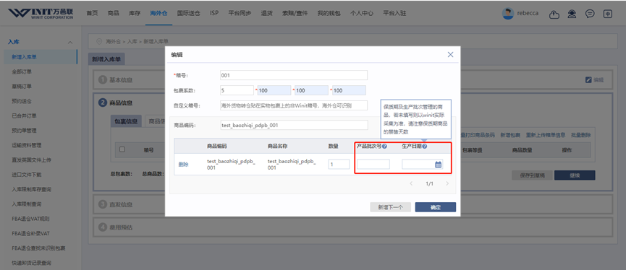
Task: Click the WINIT 万邑联 logo
Action: (x=41, y=13)
